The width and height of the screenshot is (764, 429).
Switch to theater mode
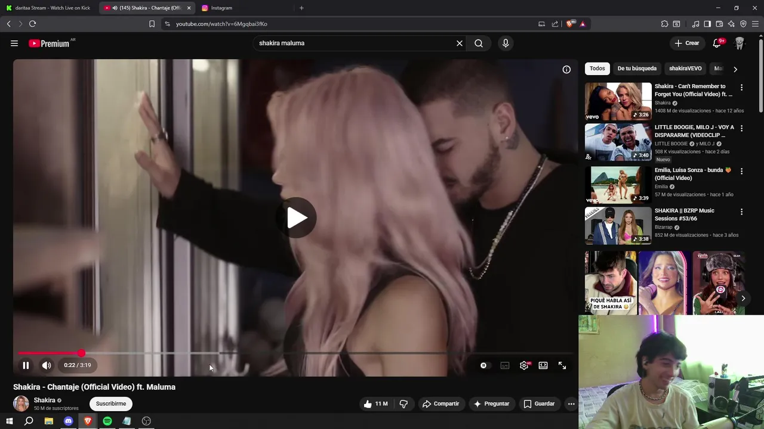[x=543, y=365]
